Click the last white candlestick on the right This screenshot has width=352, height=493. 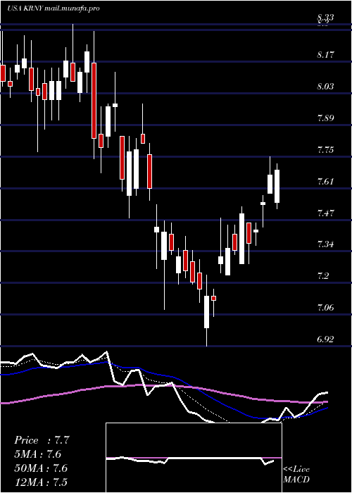(277, 187)
